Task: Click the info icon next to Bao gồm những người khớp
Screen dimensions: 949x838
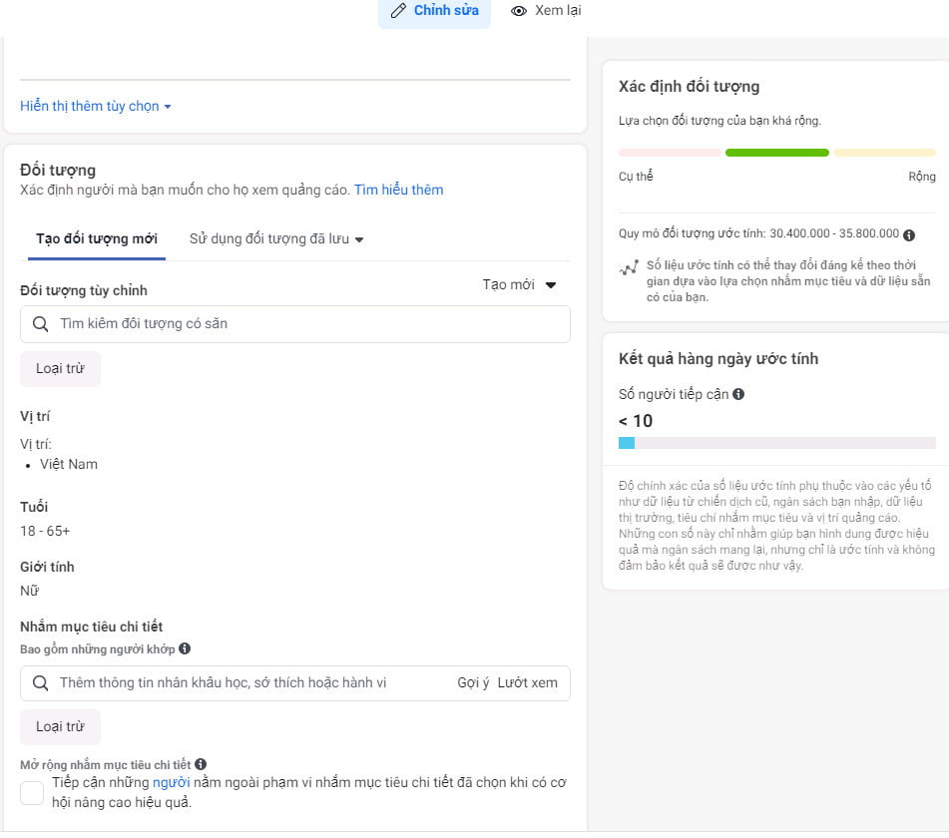Action: (186, 648)
